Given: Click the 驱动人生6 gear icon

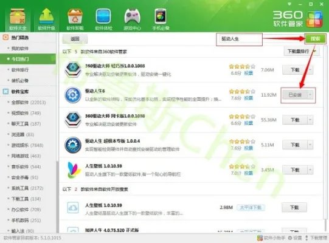Looking at the screenshot, I should (x=72, y=95).
